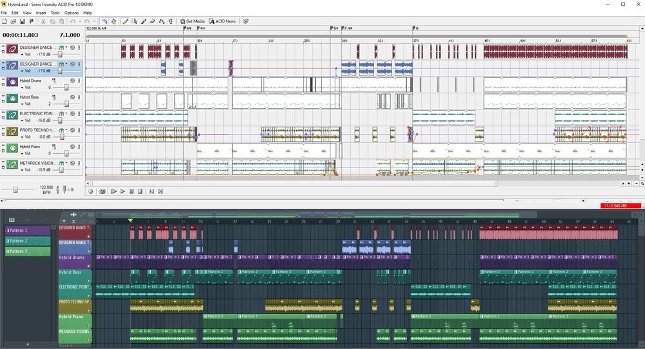Click the Open project folder icon
The width and height of the screenshot is (645, 349).
pos(13,21)
